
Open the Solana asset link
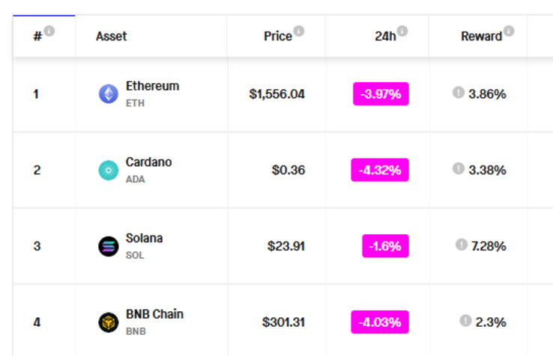pyautogui.click(x=144, y=239)
